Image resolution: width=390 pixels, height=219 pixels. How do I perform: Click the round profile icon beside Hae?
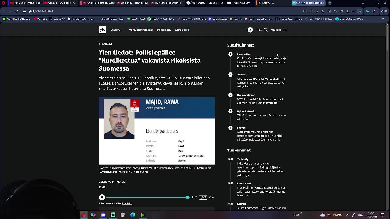click(250, 30)
